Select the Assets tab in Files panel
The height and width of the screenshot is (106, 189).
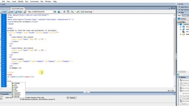click(x=185, y=15)
